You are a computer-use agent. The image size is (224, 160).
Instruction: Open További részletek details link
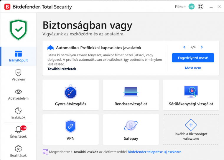coord(62,69)
